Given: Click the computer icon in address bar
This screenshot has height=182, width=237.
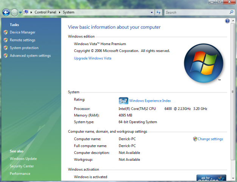Looking at the screenshot, I should tap(26, 12).
